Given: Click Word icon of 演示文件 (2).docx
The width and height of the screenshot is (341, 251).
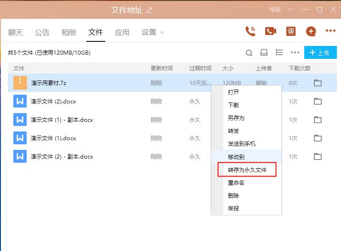Looking at the screenshot, I should pyautogui.click(x=20, y=101).
